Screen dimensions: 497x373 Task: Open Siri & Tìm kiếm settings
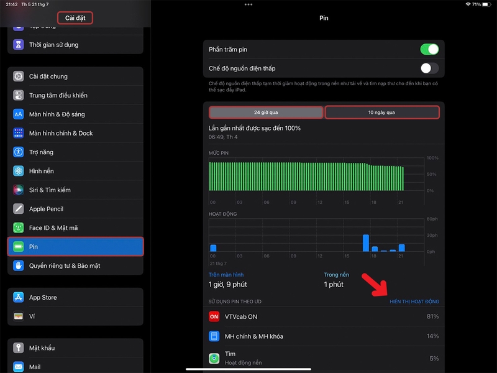pyautogui.click(x=75, y=190)
